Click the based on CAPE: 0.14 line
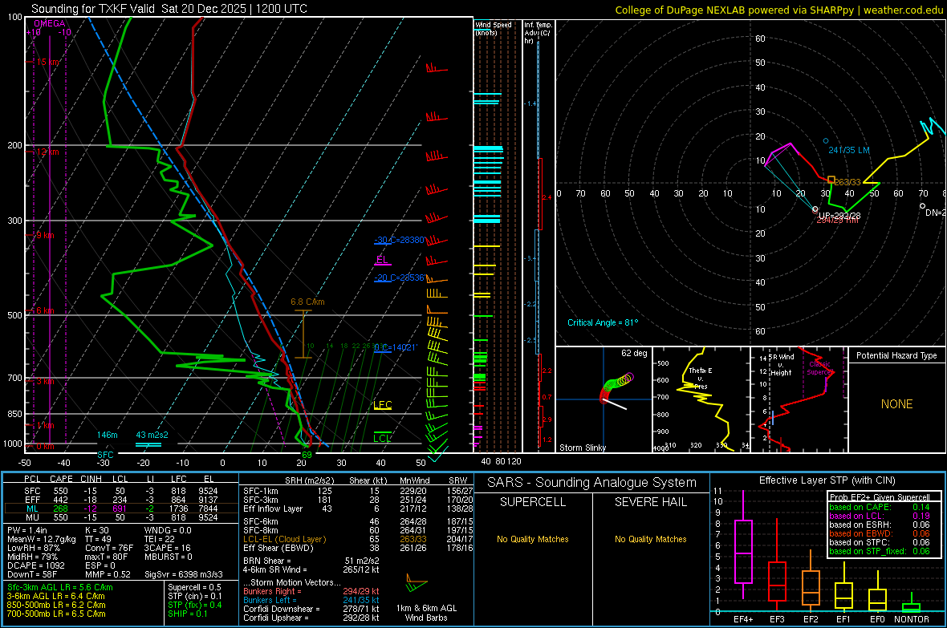This screenshot has width=947, height=628. tap(880, 507)
